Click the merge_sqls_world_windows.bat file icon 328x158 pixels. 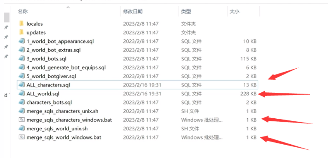pos(21,137)
